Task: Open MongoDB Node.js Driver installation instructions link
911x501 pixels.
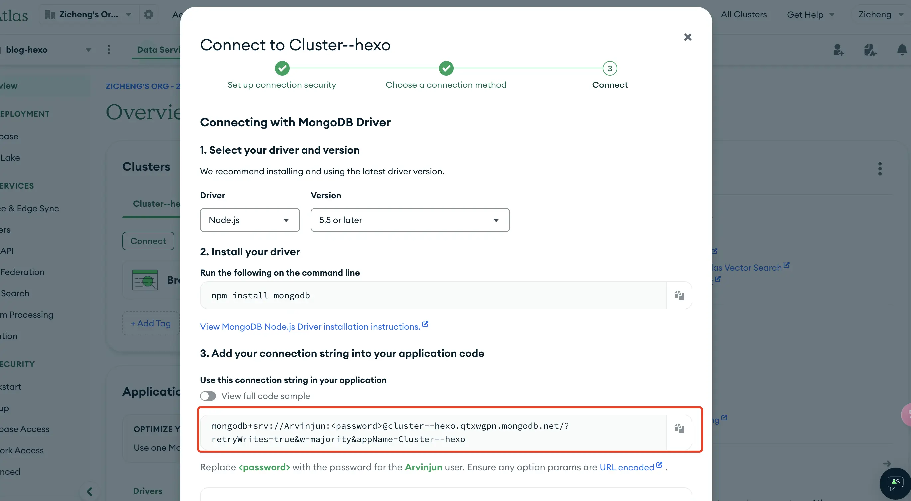Action: click(314, 326)
